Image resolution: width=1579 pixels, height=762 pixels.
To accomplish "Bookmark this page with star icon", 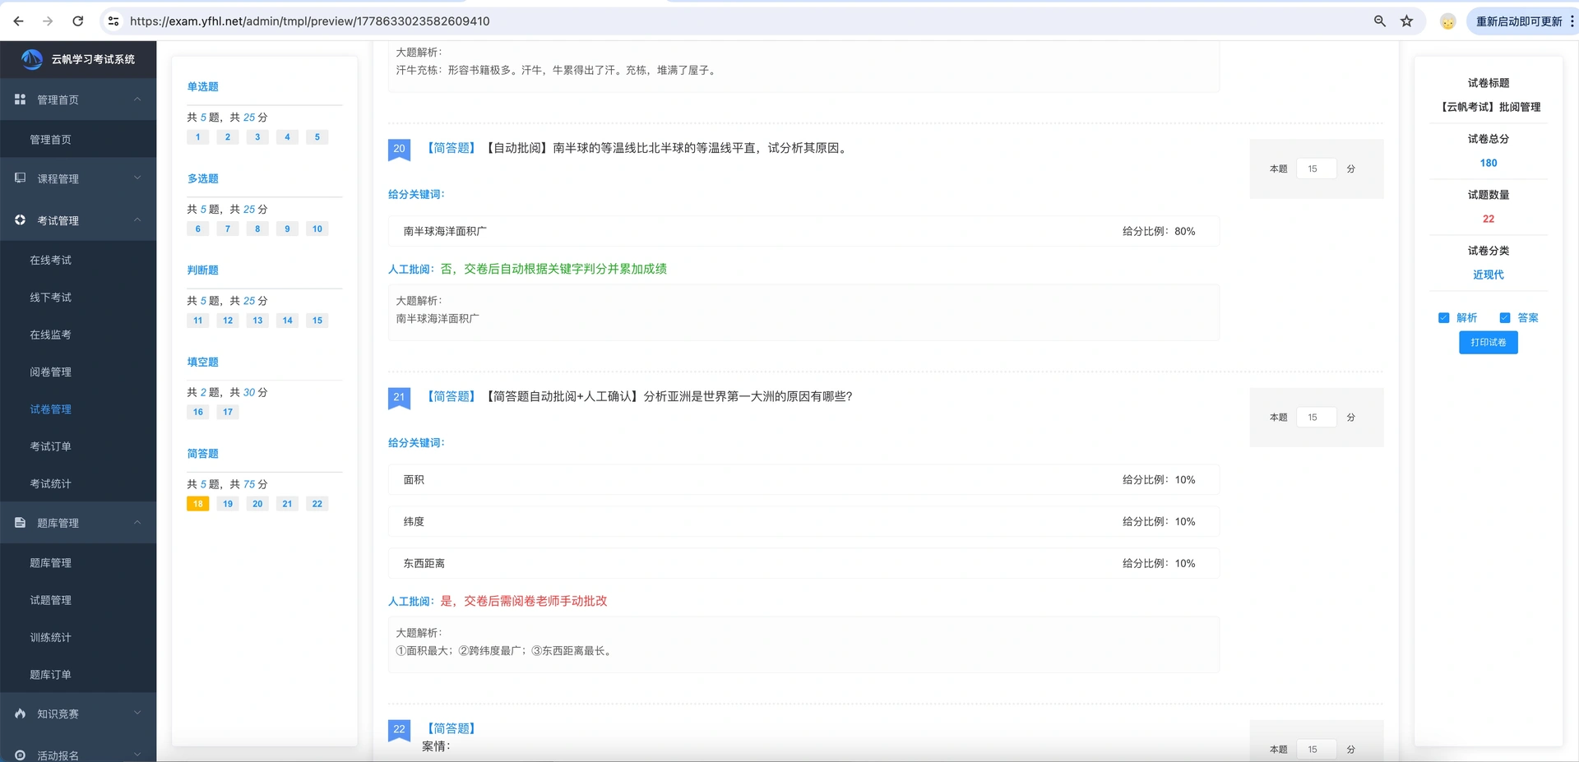I will [1407, 21].
